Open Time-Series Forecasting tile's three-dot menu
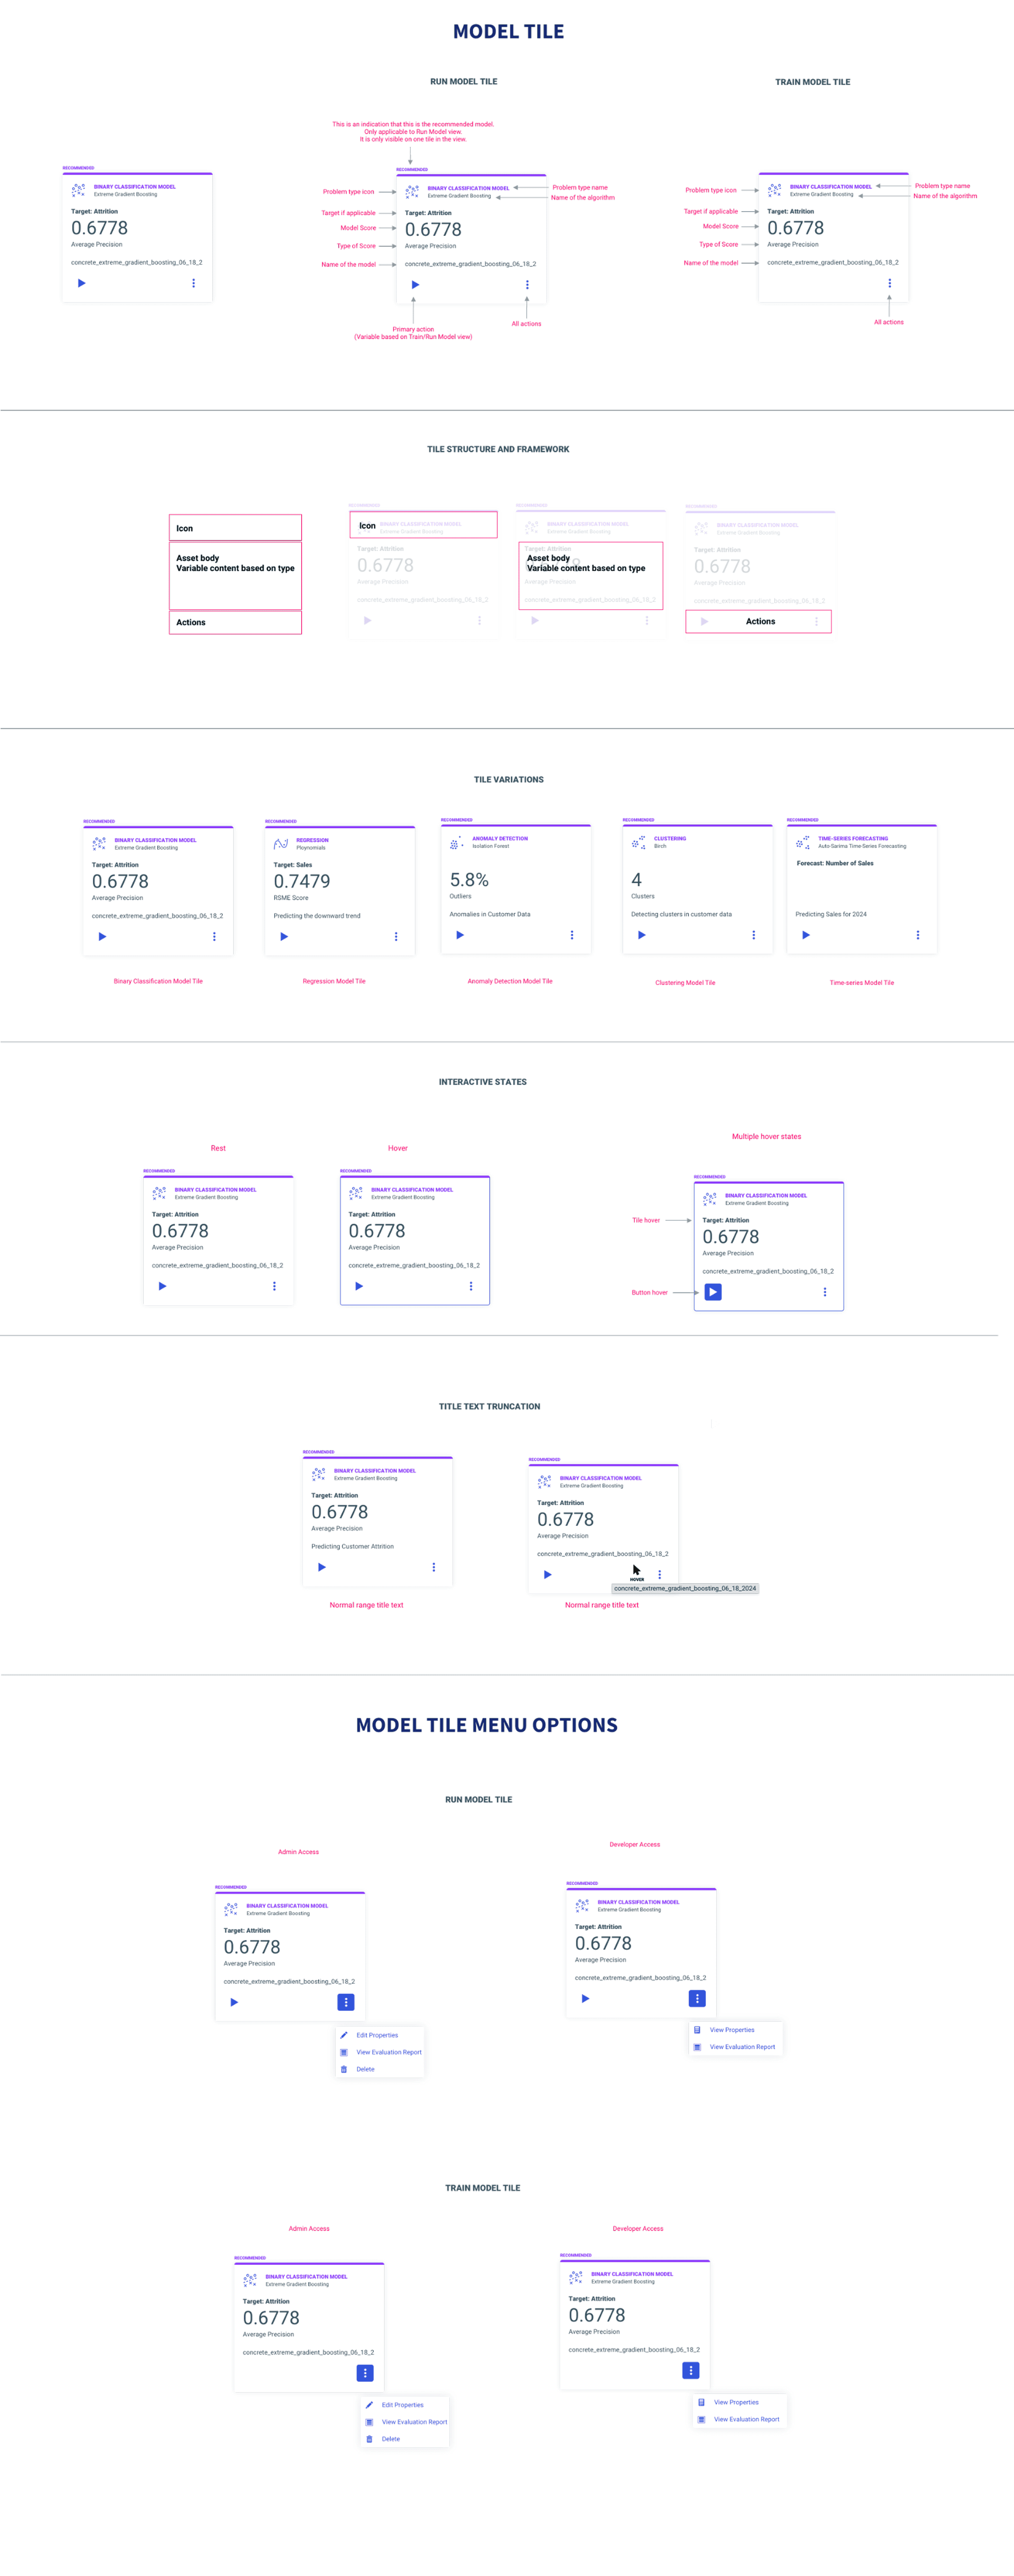The width and height of the screenshot is (1014, 2576). pos(918,935)
